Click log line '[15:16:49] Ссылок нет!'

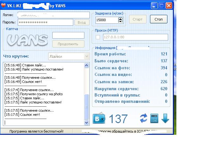[23, 82]
